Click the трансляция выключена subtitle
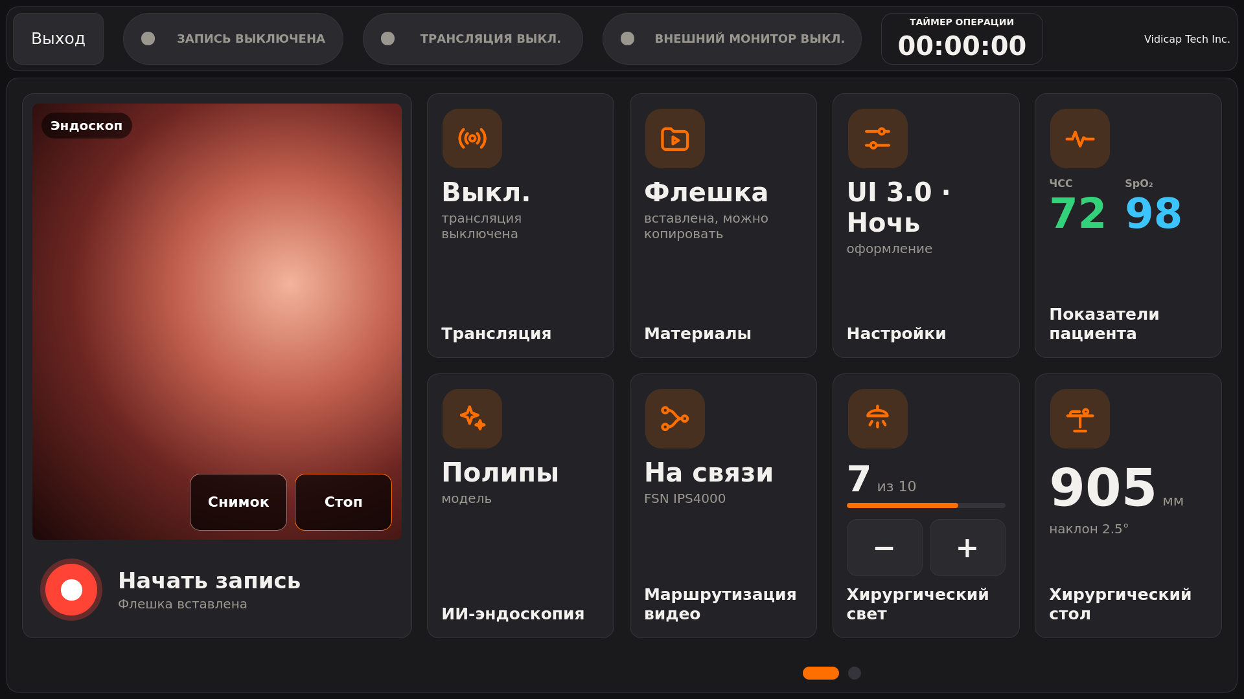 [x=481, y=227]
